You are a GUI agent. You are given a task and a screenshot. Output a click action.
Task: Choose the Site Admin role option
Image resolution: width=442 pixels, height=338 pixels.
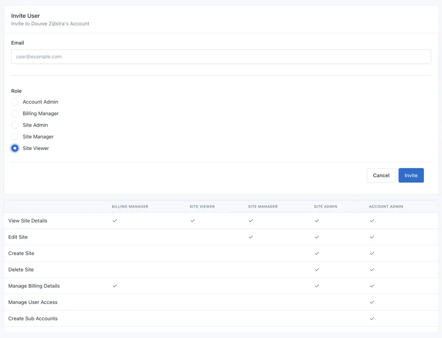click(15, 125)
